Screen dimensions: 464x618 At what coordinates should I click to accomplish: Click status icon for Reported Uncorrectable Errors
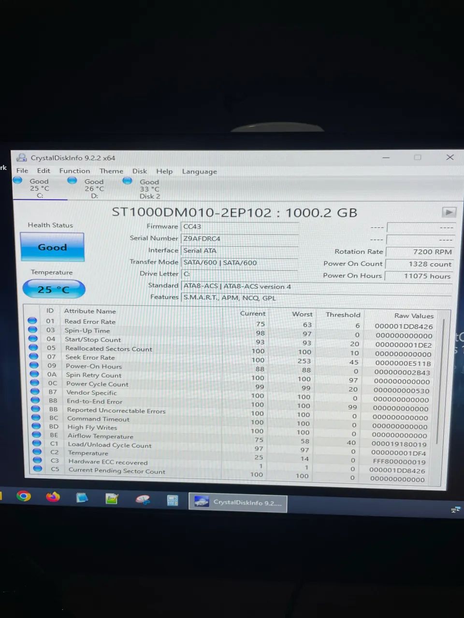pyautogui.click(x=36, y=408)
